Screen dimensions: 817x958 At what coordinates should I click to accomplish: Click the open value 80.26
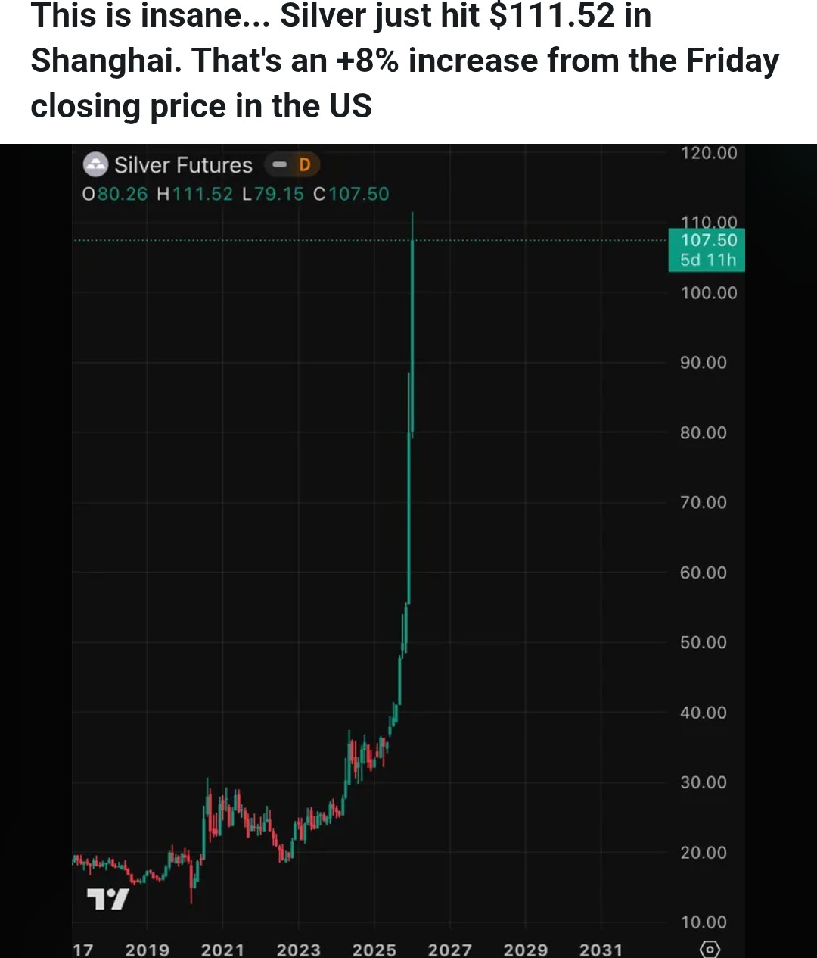123,195
